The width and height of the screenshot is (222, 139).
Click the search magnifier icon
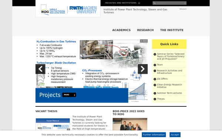coord(154,3)
